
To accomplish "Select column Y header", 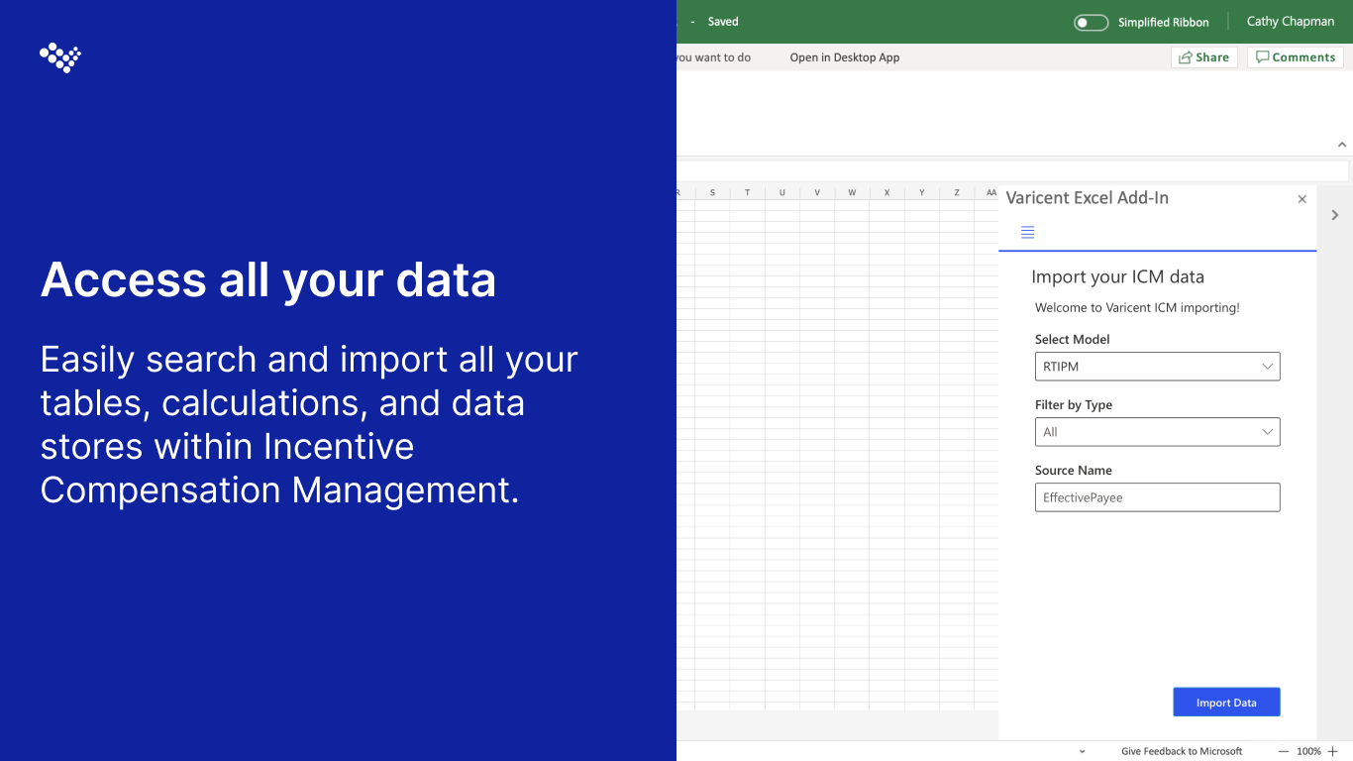I will pyautogui.click(x=921, y=192).
